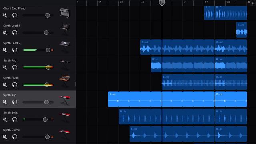Mute the Synth Lead 2 track
Screen dimensions: 256x144
point(5,50)
